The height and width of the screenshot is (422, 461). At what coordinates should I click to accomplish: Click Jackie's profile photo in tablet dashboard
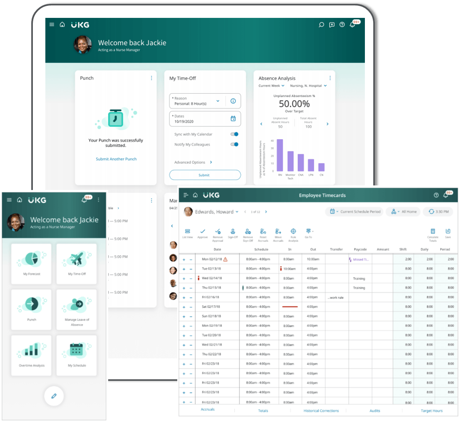point(83,44)
